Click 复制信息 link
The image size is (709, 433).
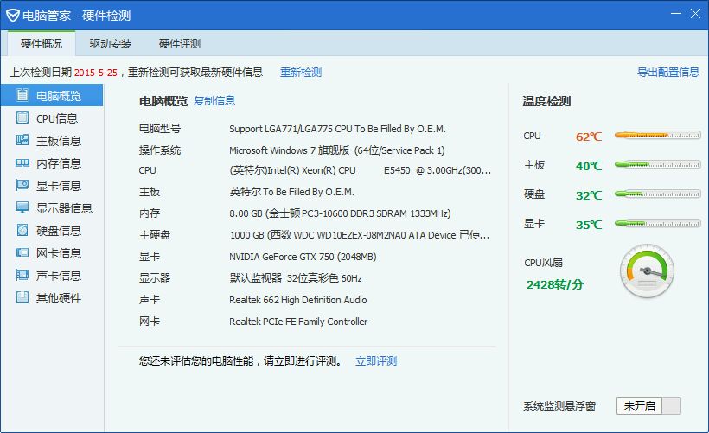[x=214, y=100]
